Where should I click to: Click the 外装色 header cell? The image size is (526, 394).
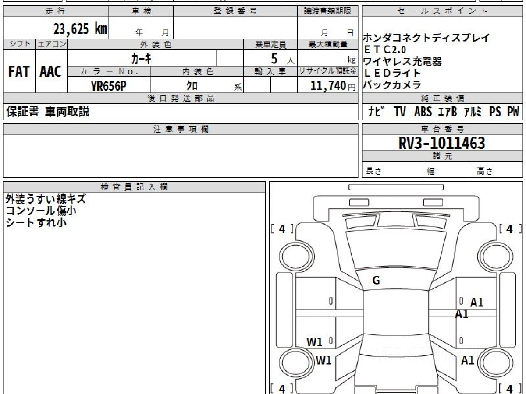tap(156, 44)
